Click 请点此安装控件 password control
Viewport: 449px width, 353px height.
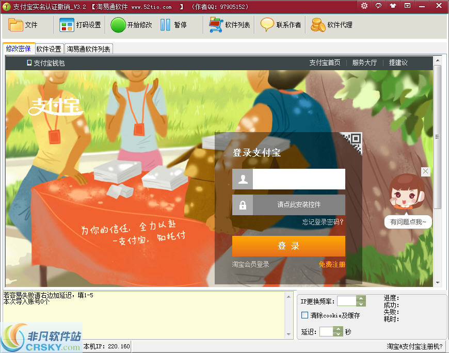[299, 205]
